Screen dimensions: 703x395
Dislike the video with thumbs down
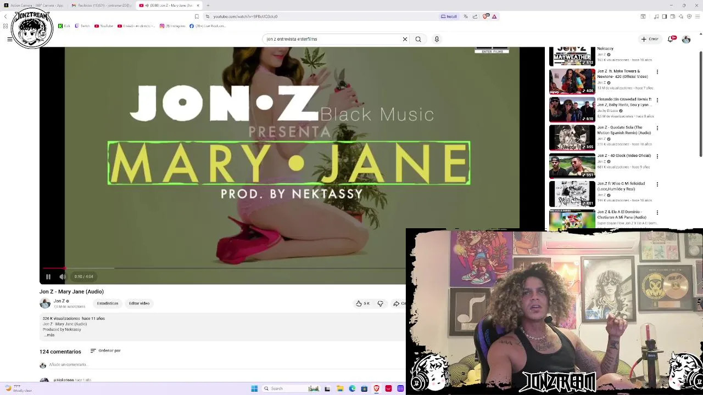click(x=380, y=303)
